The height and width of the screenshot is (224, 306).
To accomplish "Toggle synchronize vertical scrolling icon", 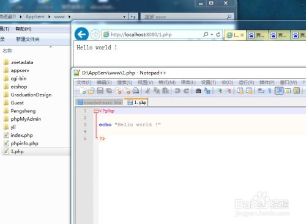I will (x=240, y=91).
